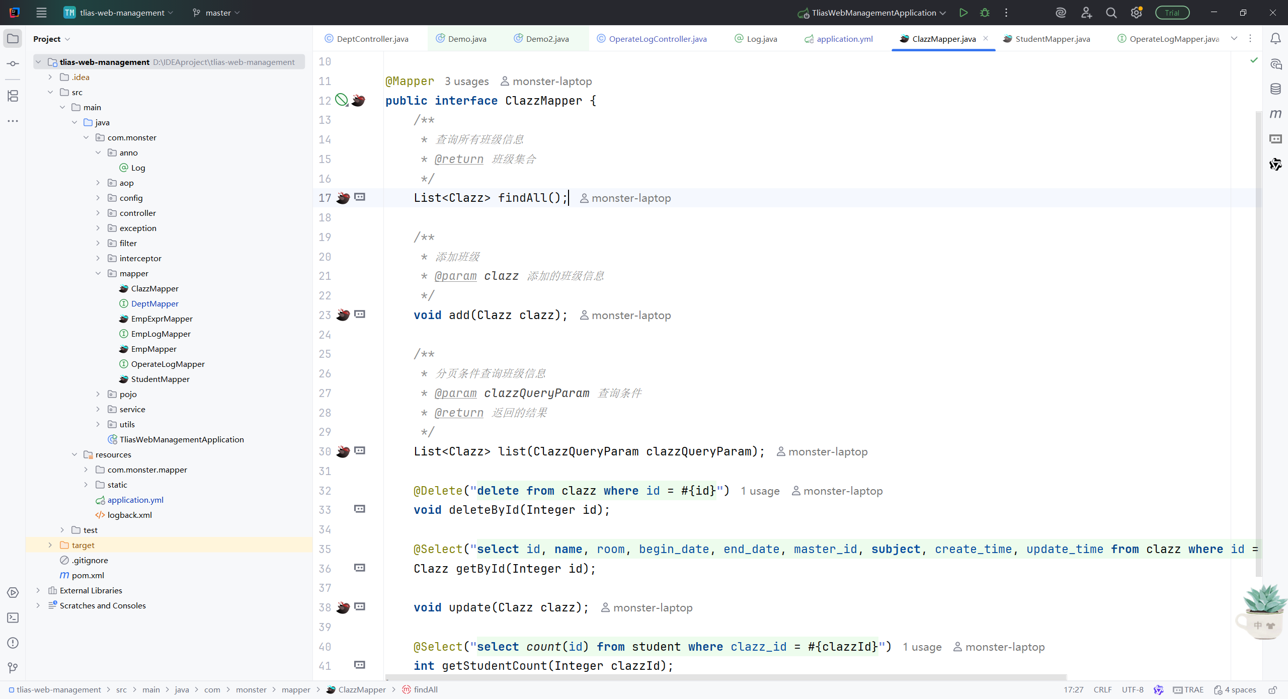Switch to the StudentMapper.java tab
This screenshot has width=1288, height=699.
pos(1052,38)
